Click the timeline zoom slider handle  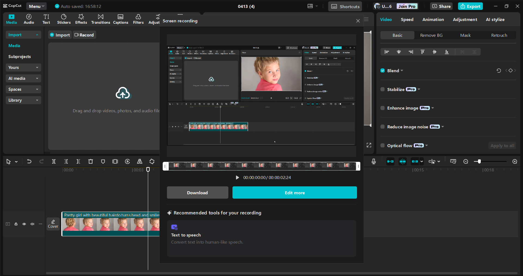point(479,162)
